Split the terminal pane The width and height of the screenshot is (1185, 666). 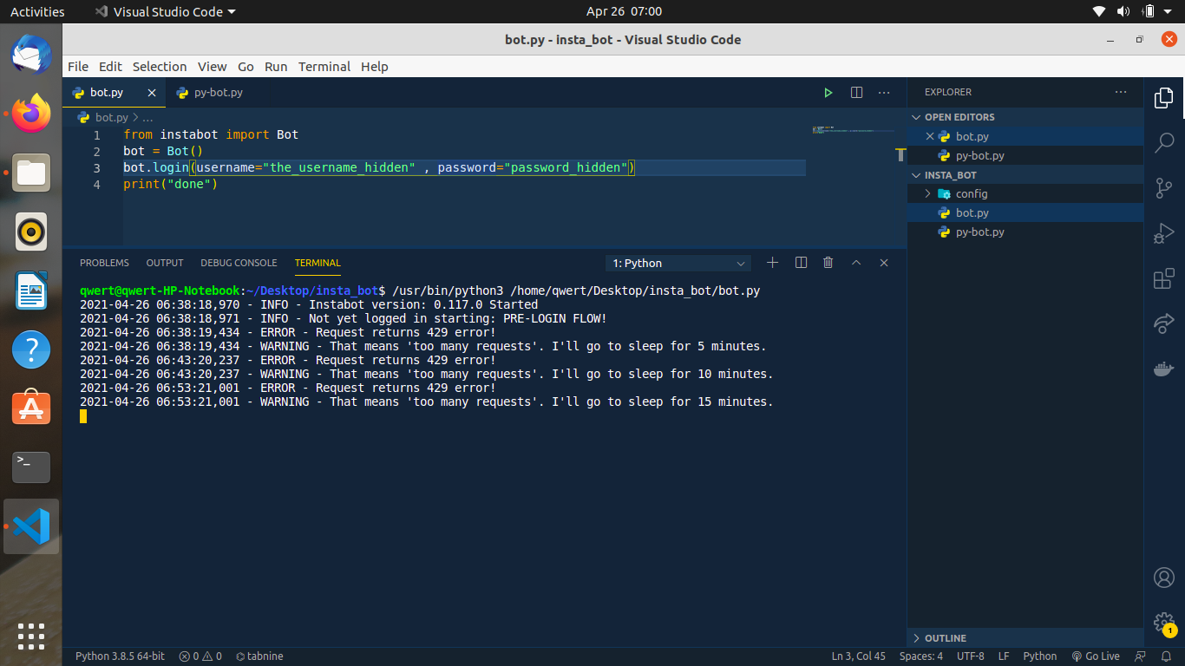click(x=801, y=263)
